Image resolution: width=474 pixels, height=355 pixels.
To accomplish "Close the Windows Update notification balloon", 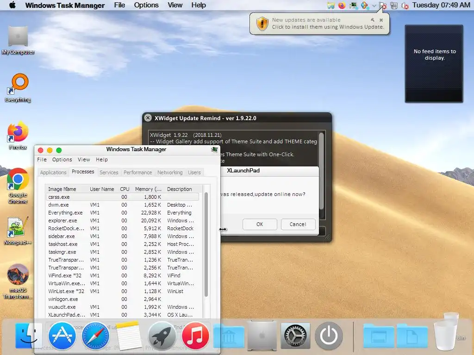I will coord(381,20).
